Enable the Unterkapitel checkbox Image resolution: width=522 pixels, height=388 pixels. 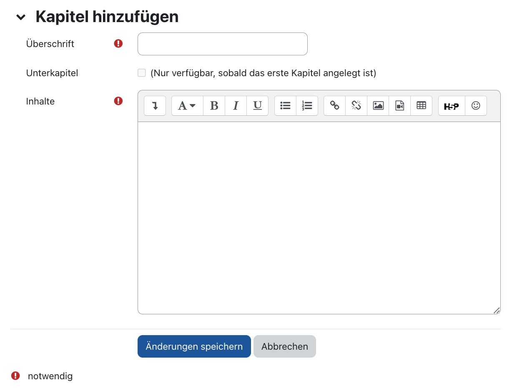[x=141, y=72]
